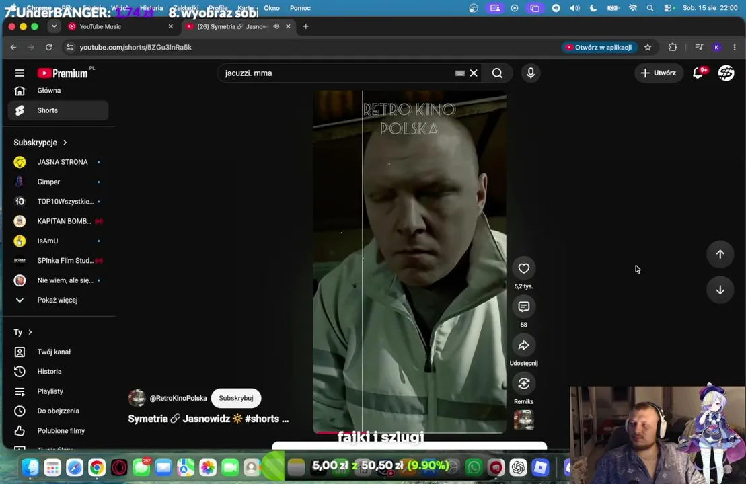Click the jacuzzi. mma search field

[338, 73]
